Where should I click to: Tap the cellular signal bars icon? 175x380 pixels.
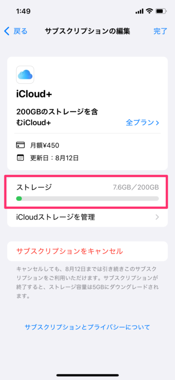pyautogui.click(x=140, y=11)
